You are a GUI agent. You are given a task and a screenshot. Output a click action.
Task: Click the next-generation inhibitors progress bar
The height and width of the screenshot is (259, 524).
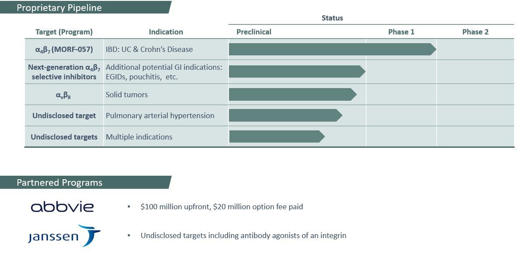pyautogui.click(x=296, y=72)
